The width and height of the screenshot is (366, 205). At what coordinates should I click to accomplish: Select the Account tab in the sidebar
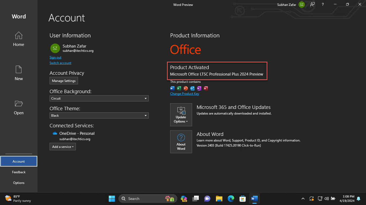(x=19, y=161)
